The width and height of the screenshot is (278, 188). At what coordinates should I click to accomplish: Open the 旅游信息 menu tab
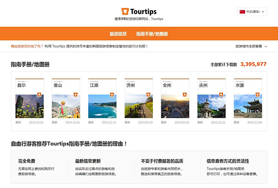pyautogui.click(x=118, y=34)
